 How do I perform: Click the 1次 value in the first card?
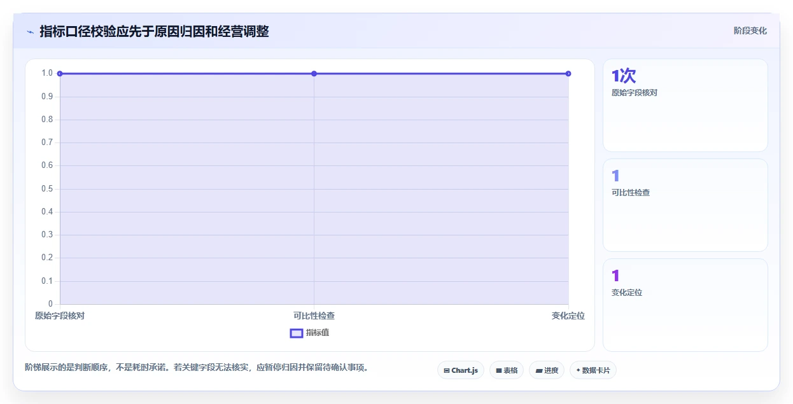pos(624,76)
